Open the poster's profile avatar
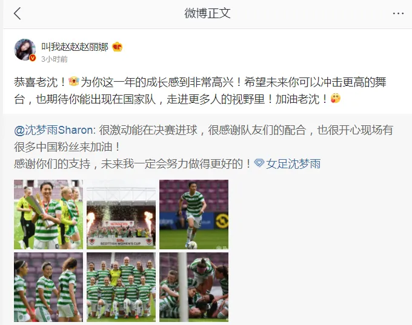 tap(25, 50)
